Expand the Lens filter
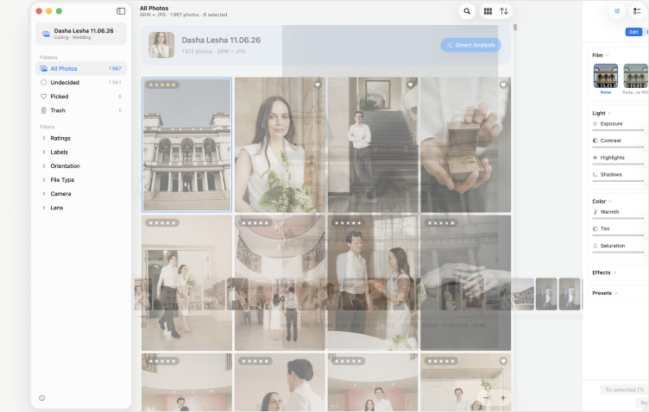The height and width of the screenshot is (412, 649). pos(43,208)
